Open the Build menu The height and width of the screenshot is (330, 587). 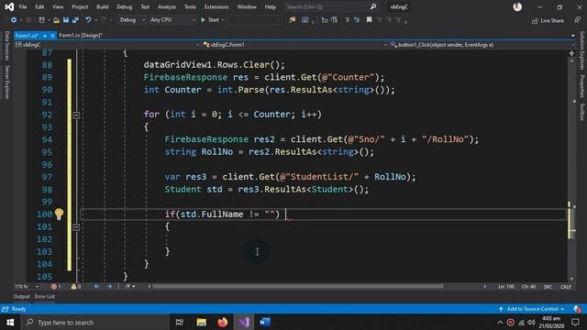coord(102,6)
